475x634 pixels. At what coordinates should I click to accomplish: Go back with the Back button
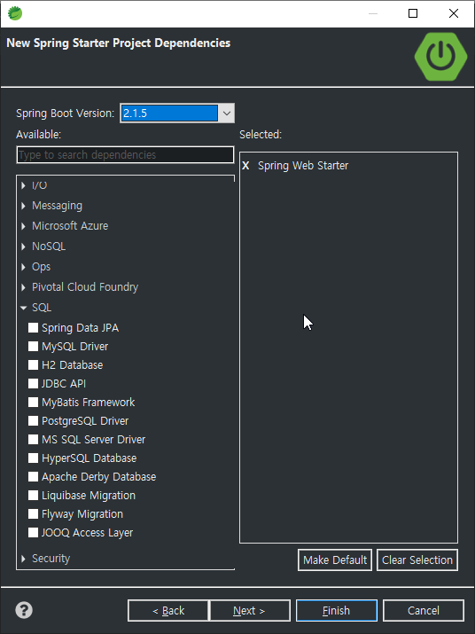pyautogui.click(x=168, y=611)
